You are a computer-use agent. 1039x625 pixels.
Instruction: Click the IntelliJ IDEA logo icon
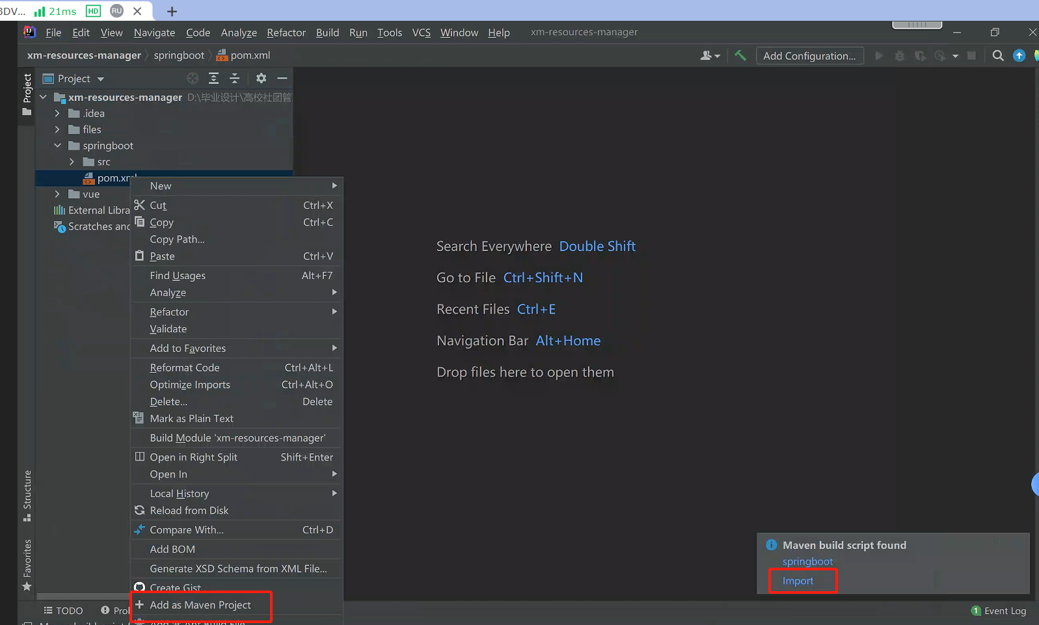point(29,32)
